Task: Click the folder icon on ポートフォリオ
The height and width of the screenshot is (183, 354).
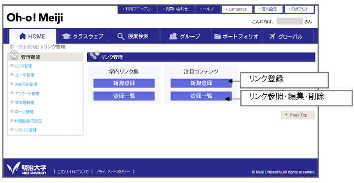Action: click(x=218, y=36)
